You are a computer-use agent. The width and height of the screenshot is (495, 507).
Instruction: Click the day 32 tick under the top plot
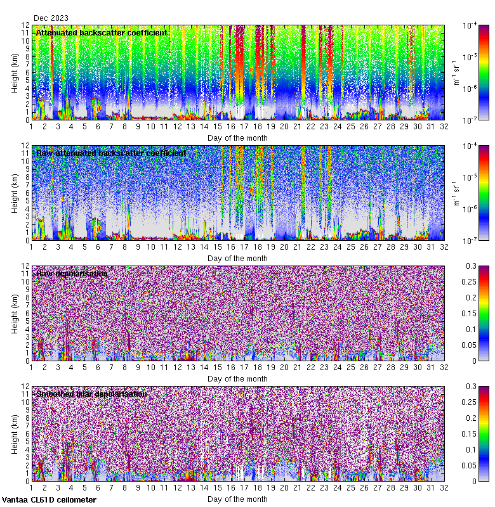click(x=444, y=126)
